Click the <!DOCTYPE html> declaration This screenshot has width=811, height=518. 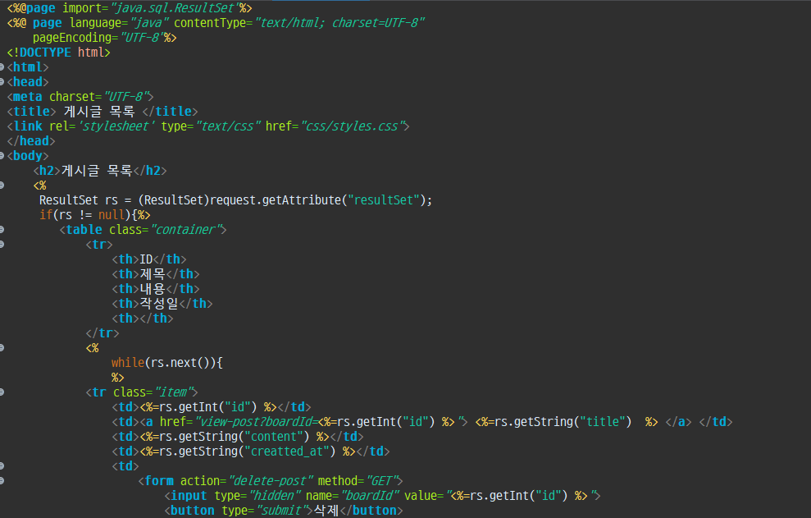[x=58, y=53]
